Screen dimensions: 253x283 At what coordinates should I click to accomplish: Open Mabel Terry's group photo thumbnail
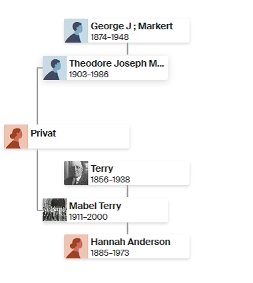pyautogui.click(x=55, y=210)
